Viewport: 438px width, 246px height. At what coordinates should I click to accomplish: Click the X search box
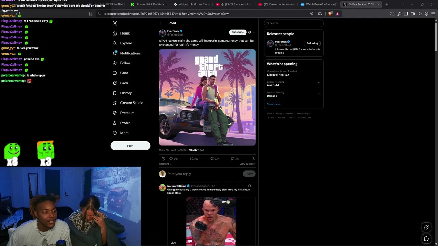(294, 23)
